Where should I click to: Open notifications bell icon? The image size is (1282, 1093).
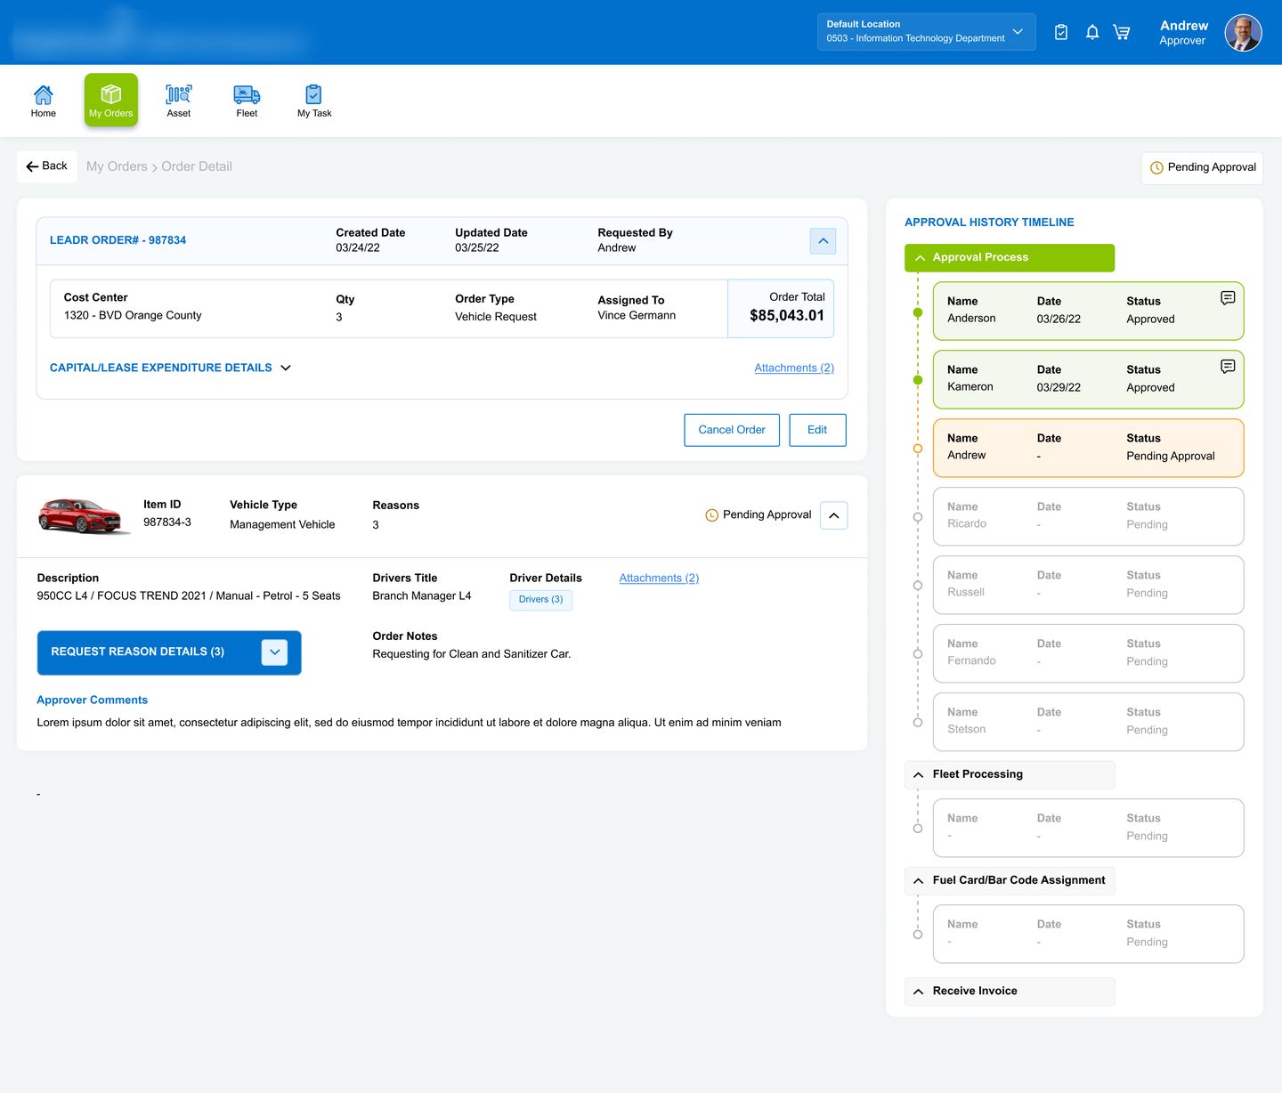pyautogui.click(x=1092, y=32)
